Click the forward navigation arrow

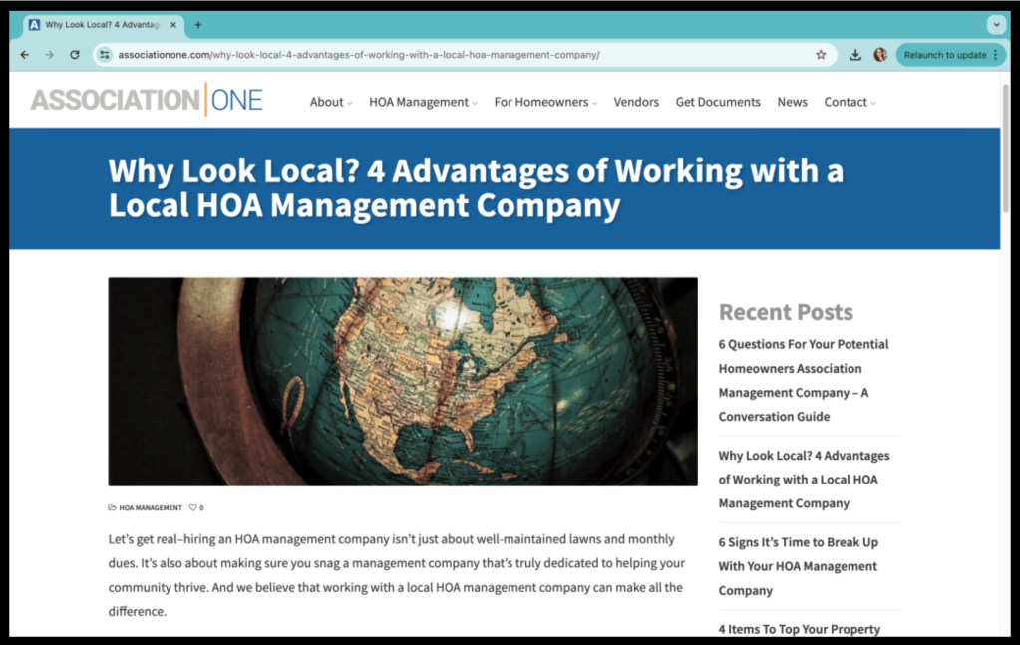coord(50,55)
